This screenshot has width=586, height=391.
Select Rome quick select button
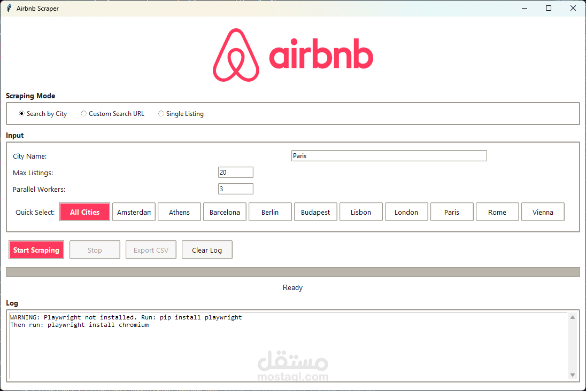[x=497, y=212]
